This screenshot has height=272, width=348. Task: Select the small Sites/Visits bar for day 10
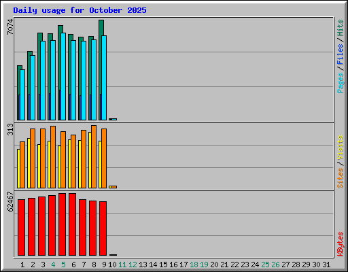(113, 187)
